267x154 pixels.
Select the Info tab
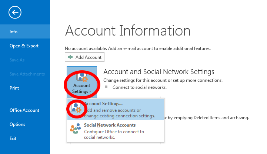click(25, 31)
